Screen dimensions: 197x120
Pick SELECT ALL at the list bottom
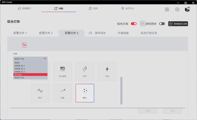30,78
